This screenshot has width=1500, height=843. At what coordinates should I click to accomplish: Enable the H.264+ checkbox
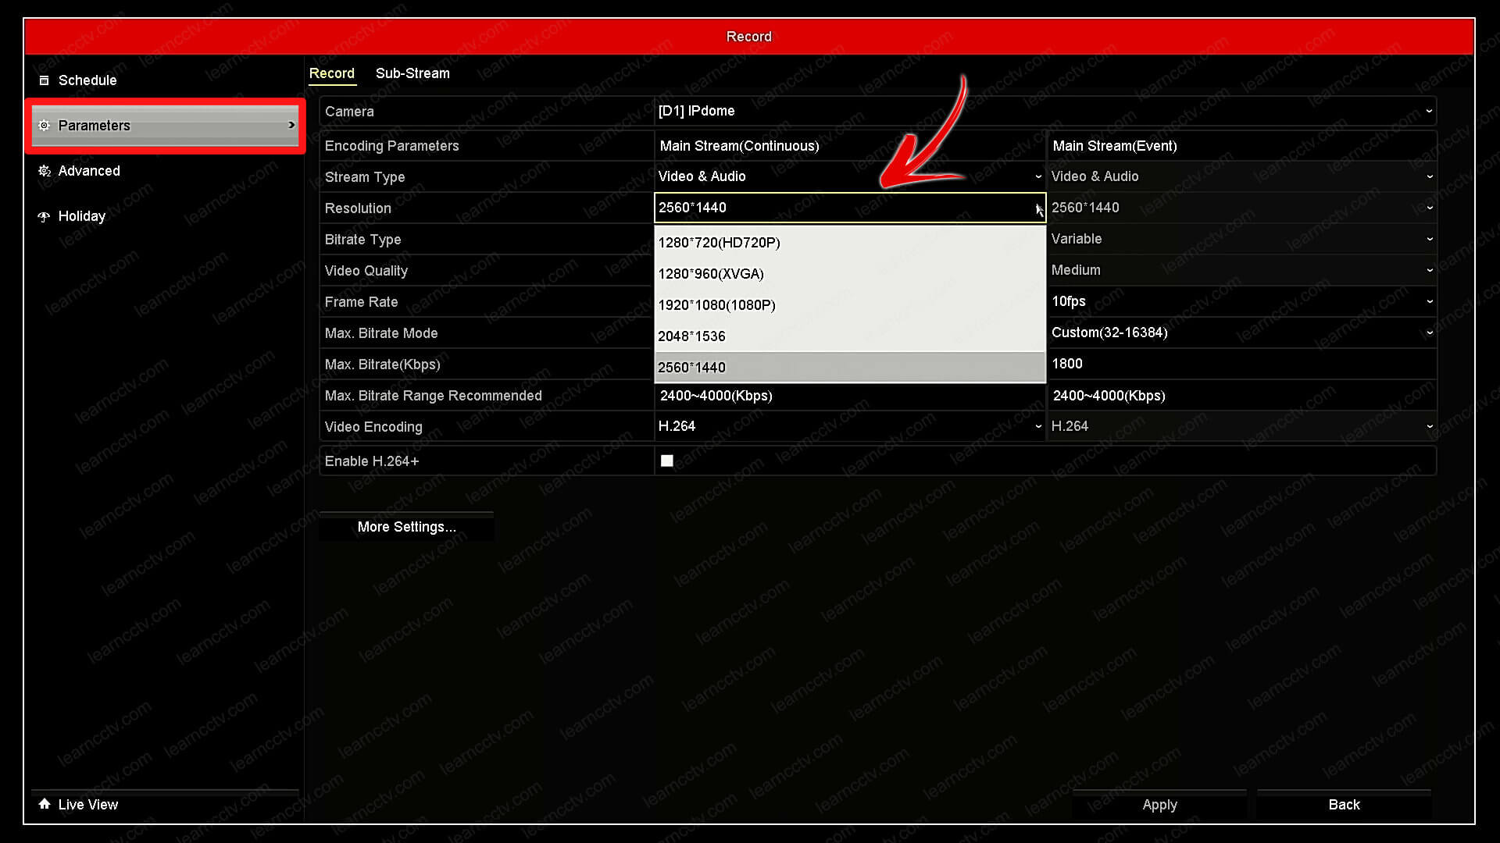point(667,461)
